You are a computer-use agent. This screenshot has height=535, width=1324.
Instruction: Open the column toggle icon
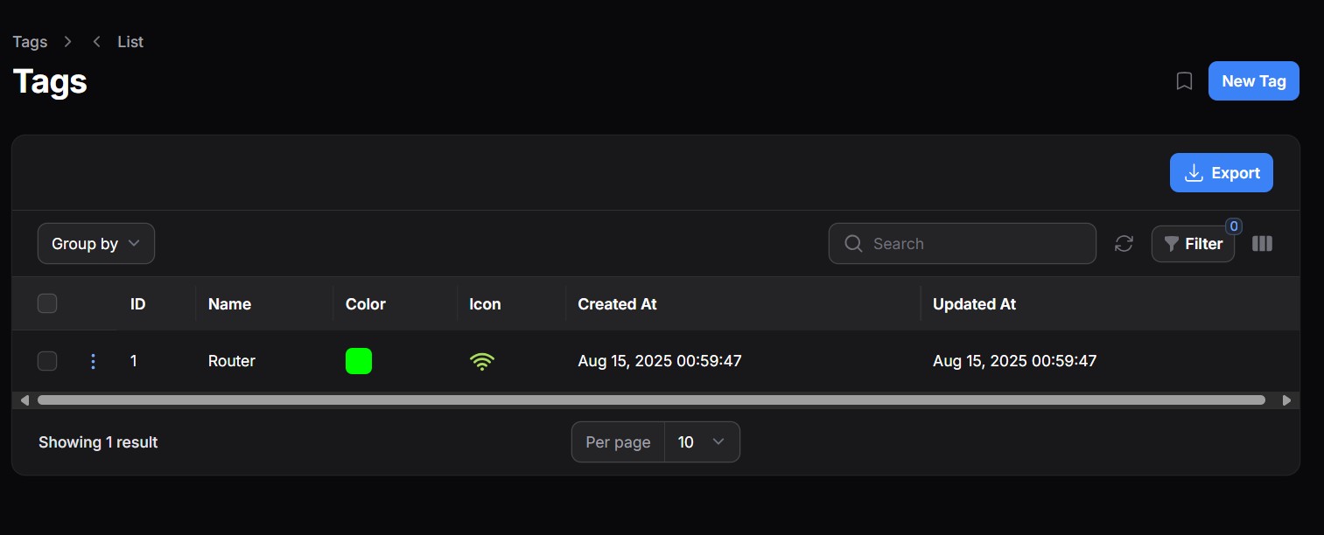tap(1262, 244)
